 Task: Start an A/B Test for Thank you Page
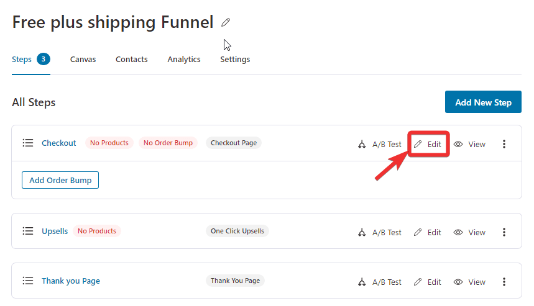[379, 282]
